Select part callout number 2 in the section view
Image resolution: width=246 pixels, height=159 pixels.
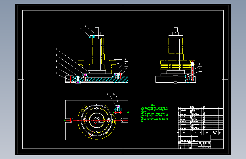point(56,67)
